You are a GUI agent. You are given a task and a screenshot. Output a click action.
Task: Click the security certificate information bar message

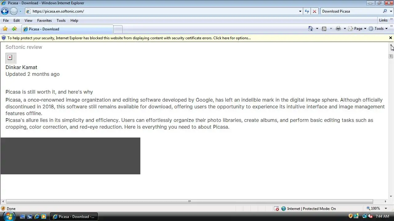[x=129, y=38]
